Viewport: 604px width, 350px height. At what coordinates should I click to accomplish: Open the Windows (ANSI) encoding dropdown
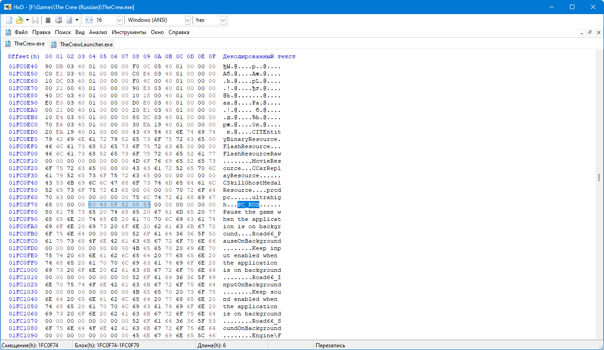188,20
